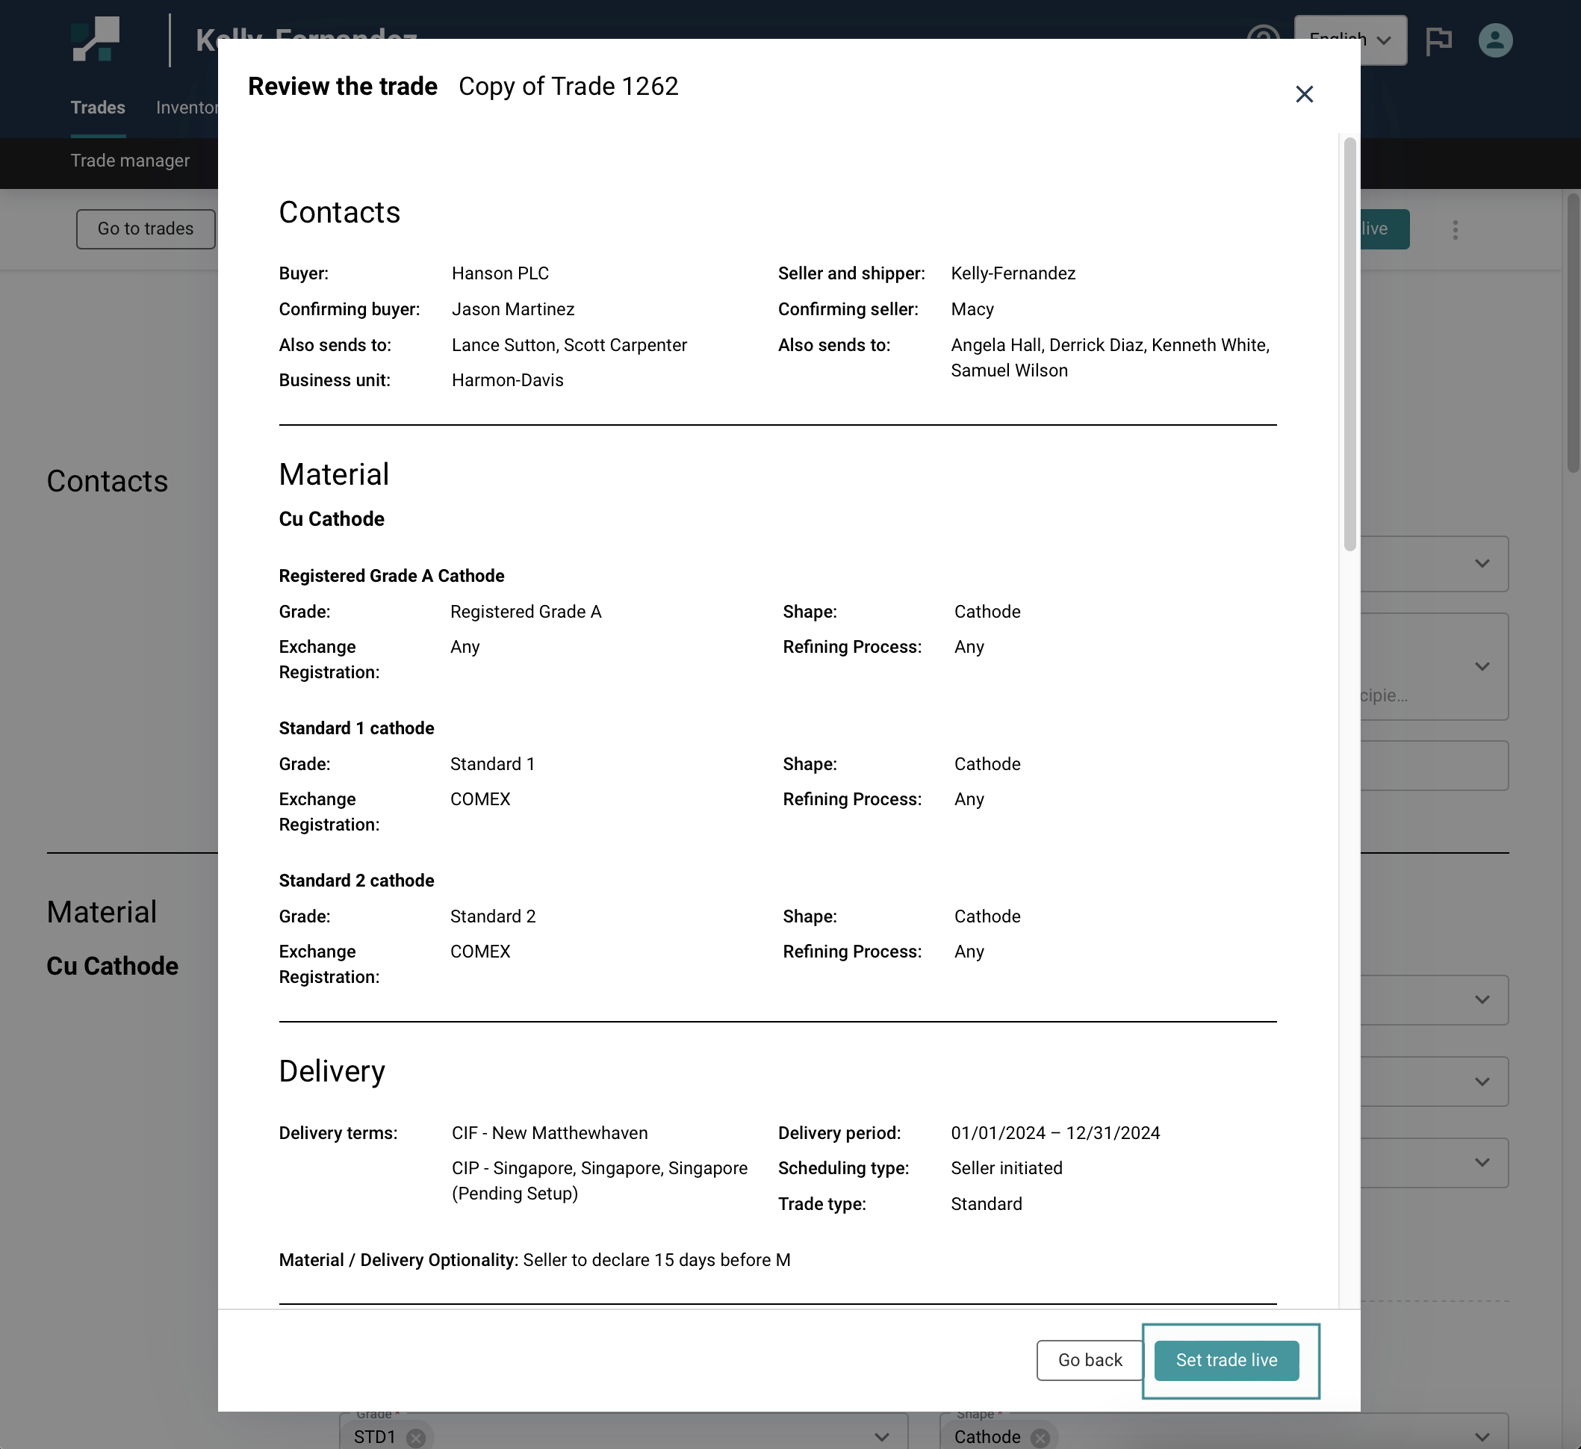Click the flag icon in header

[x=1438, y=40]
